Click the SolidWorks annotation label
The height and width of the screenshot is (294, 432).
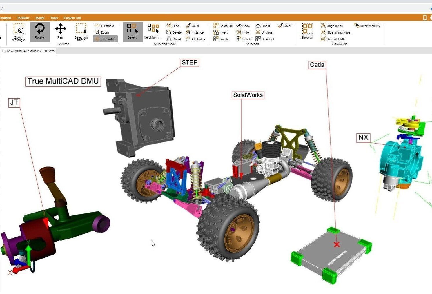tap(248, 95)
